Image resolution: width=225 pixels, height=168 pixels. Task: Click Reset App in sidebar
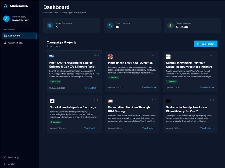coord(11,157)
